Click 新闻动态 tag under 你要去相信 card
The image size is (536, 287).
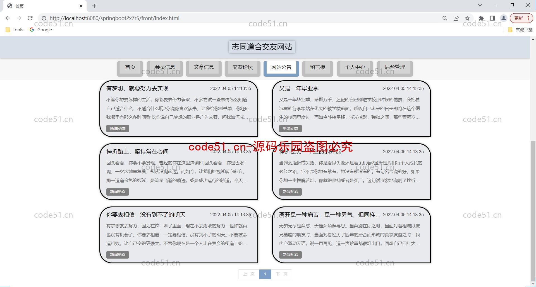[118, 255]
